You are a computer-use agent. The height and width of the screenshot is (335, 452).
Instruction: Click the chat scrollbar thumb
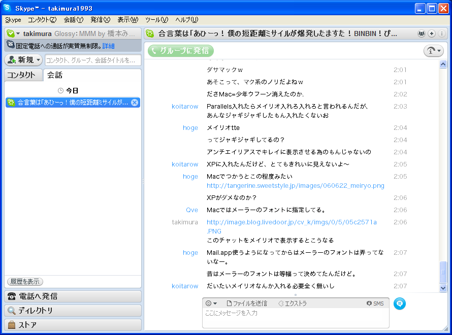pyautogui.click(x=443, y=272)
